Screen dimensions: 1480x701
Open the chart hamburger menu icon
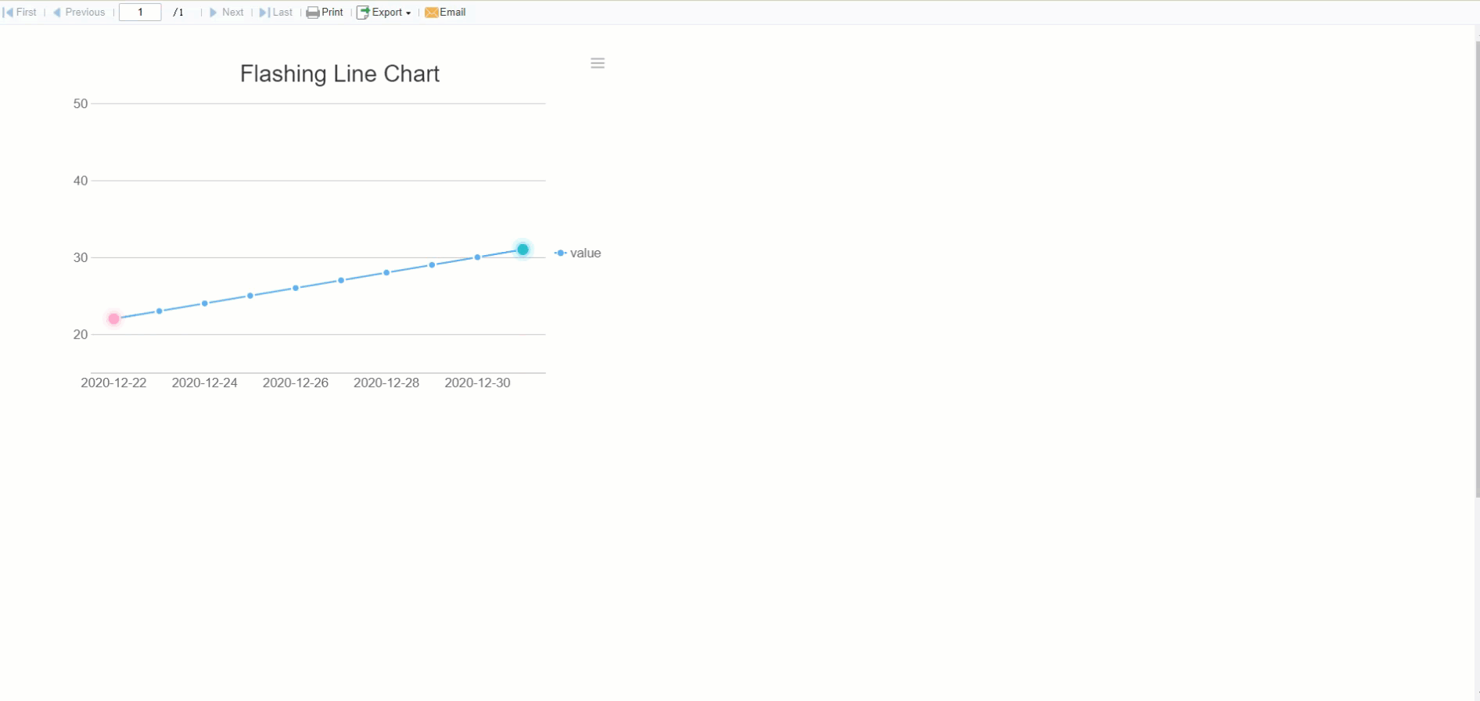click(598, 63)
